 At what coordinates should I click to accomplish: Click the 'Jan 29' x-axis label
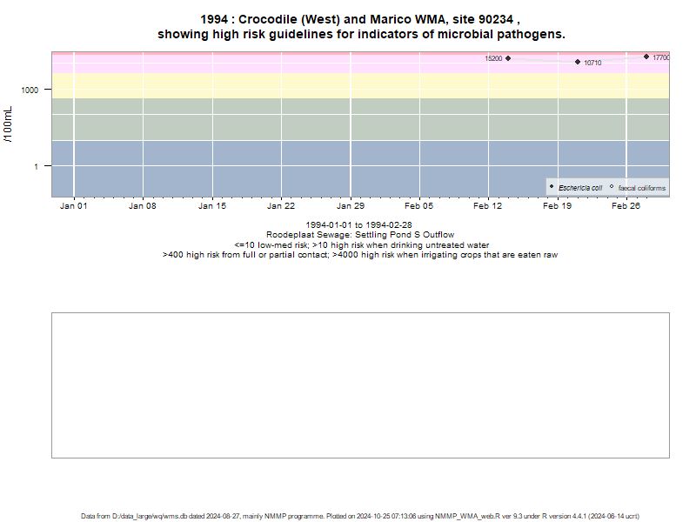[x=351, y=206]
